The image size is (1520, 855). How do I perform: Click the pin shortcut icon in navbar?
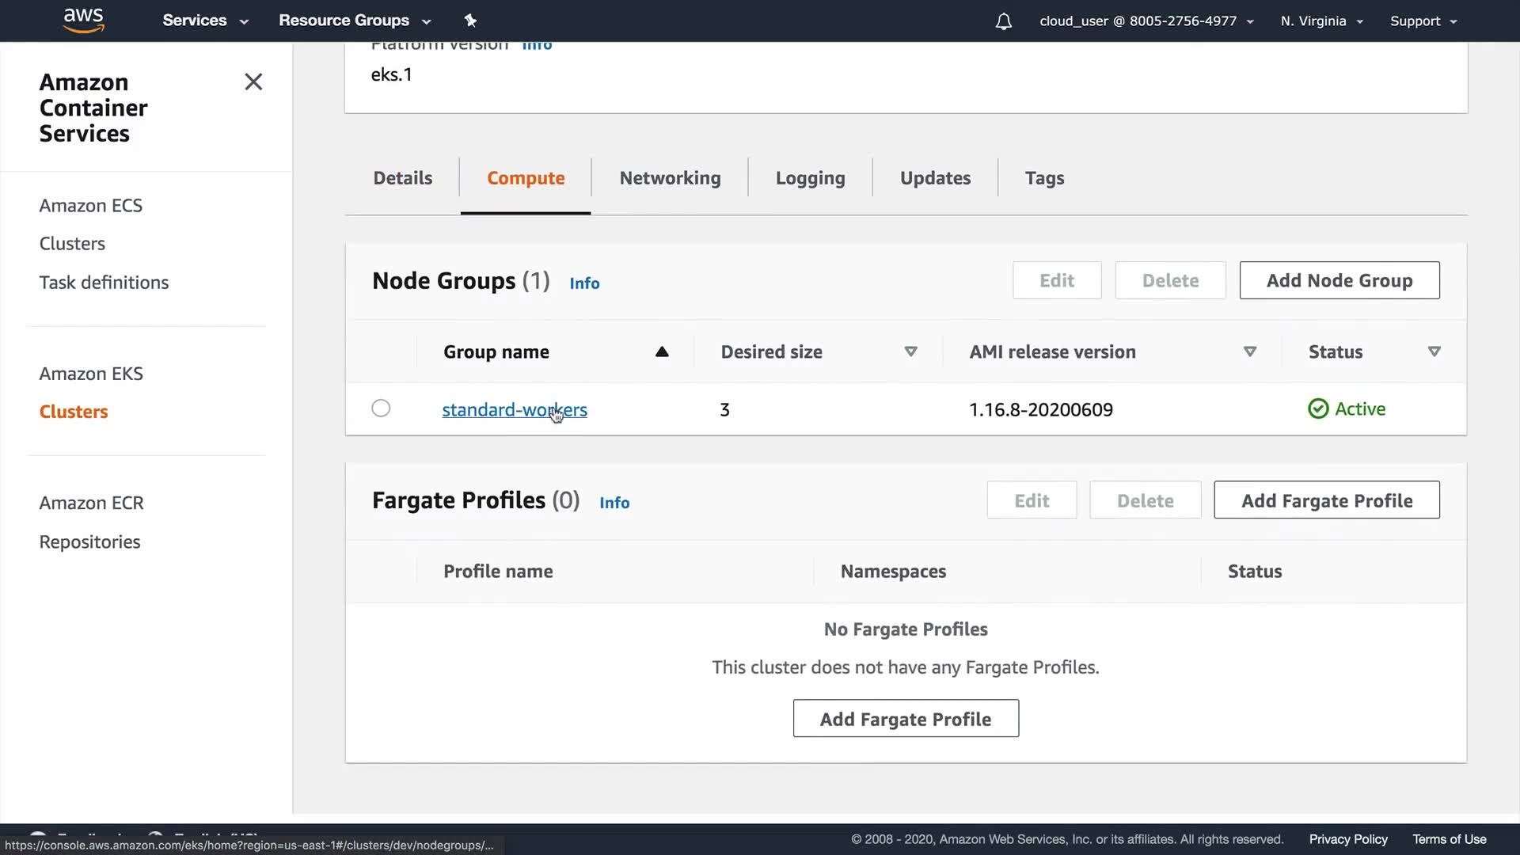[x=470, y=21]
